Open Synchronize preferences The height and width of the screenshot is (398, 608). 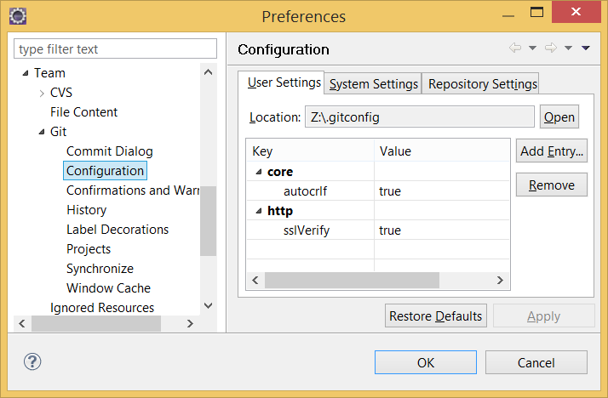point(100,269)
